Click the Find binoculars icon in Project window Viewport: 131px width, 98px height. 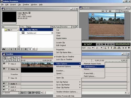[3, 49]
